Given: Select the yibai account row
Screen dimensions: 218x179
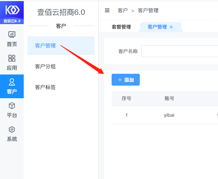Looking at the screenshot, I should pyautogui.click(x=165, y=115).
